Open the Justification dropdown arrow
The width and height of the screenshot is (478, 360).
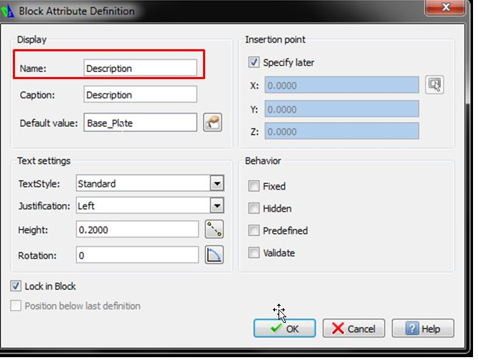click(217, 205)
